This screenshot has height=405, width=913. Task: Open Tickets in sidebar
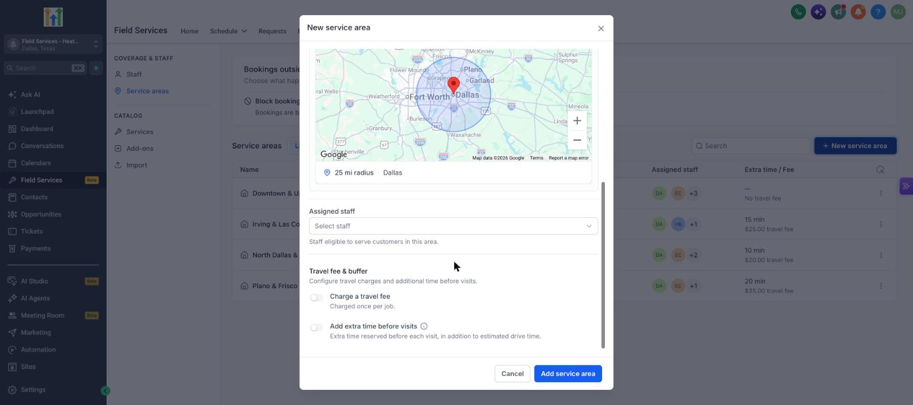point(31,231)
